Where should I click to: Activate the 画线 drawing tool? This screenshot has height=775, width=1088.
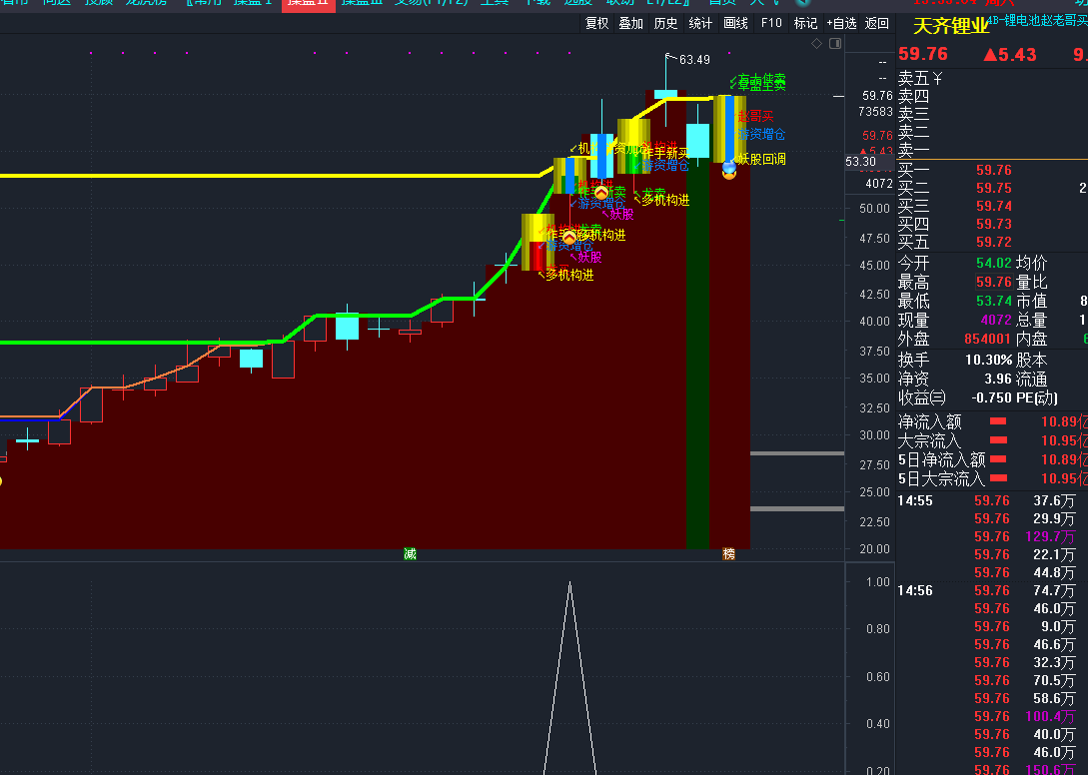(x=735, y=24)
